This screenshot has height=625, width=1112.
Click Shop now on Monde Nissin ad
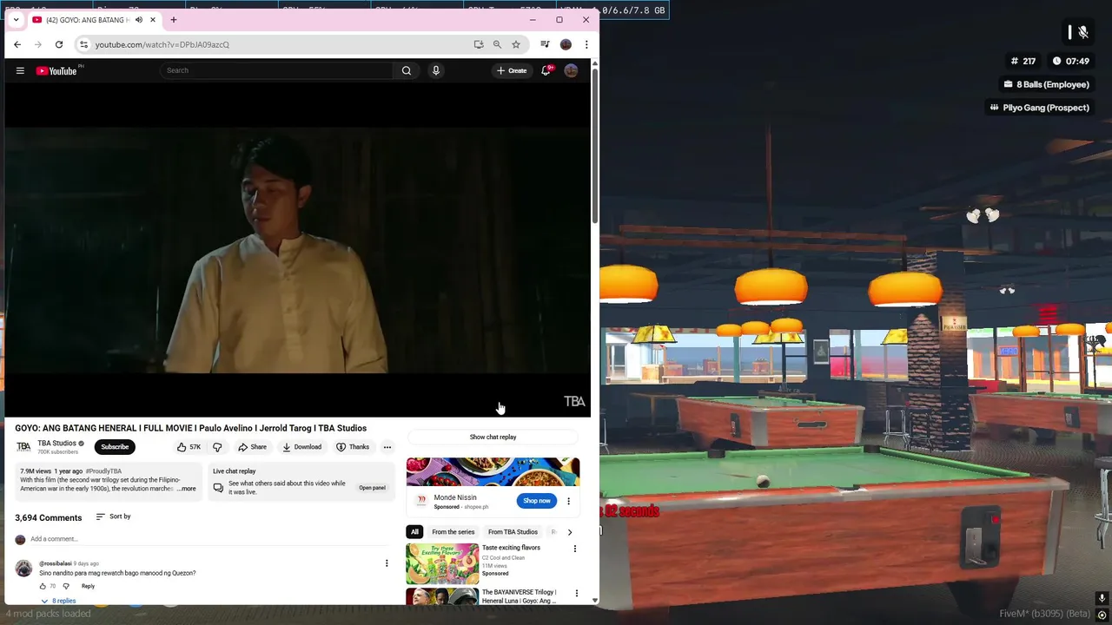tap(537, 501)
